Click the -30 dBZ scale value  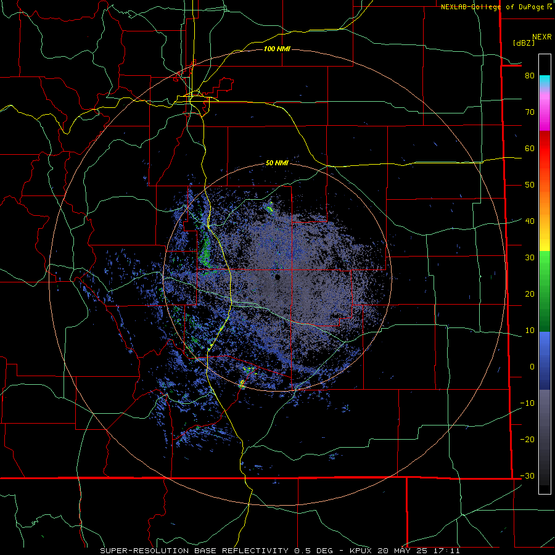click(x=527, y=475)
